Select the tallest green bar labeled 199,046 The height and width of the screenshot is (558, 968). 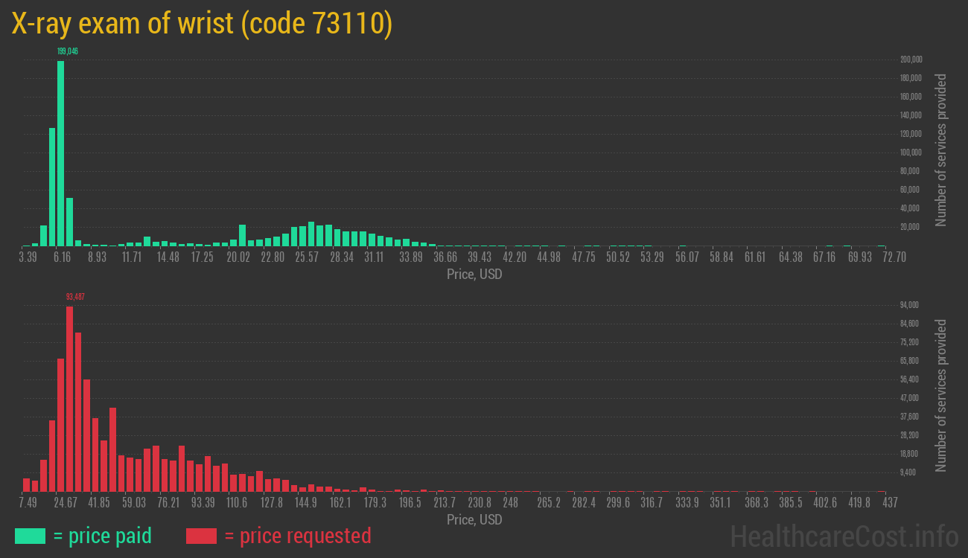[x=61, y=153]
